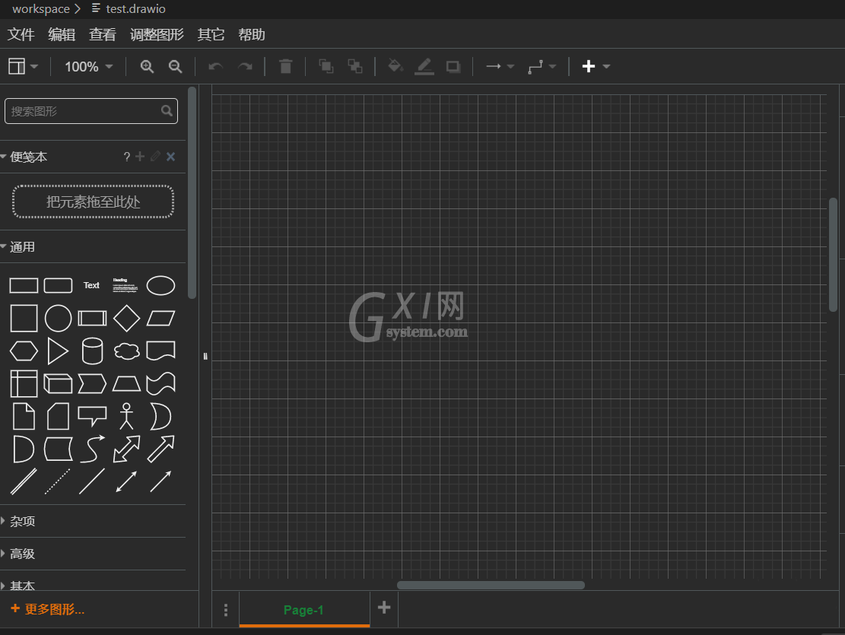Select the Page-1 tab
The width and height of the screenshot is (845, 635).
pos(304,610)
